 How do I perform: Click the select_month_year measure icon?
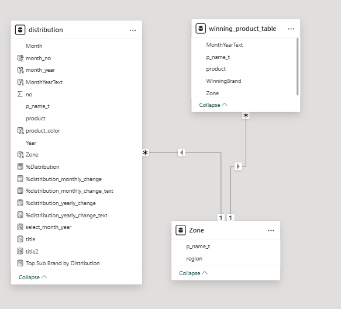[x=20, y=227]
